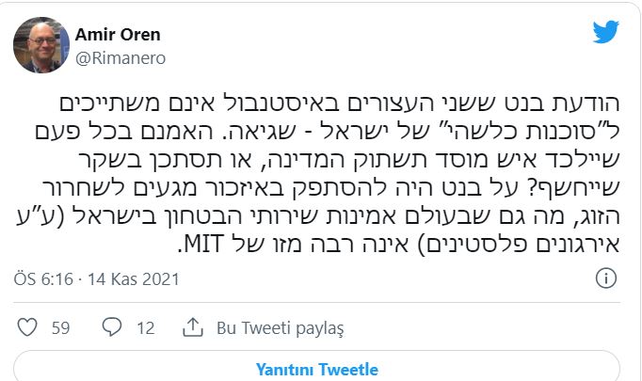The width and height of the screenshot is (642, 381).
Task: Click the 12 replies count
Action: pyautogui.click(x=145, y=327)
